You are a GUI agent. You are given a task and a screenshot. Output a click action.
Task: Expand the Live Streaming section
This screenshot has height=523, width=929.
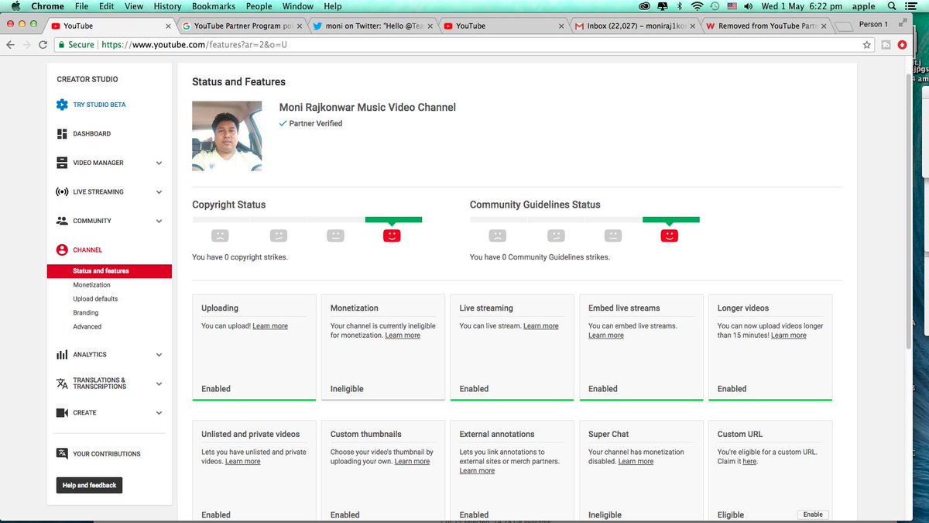click(x=159, y=192)
